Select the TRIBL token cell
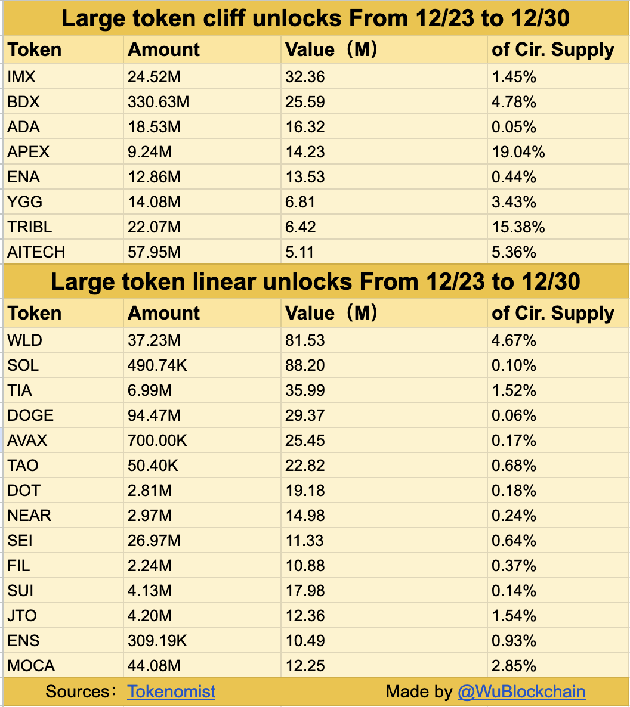Image resolution: width=630 pixels, height=707 pixels. [x=30, y=227]
